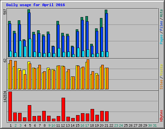This screenshot has height=129, width=165.
Task: Click the orange Sites bar for day 17
Action: [88, 74]
